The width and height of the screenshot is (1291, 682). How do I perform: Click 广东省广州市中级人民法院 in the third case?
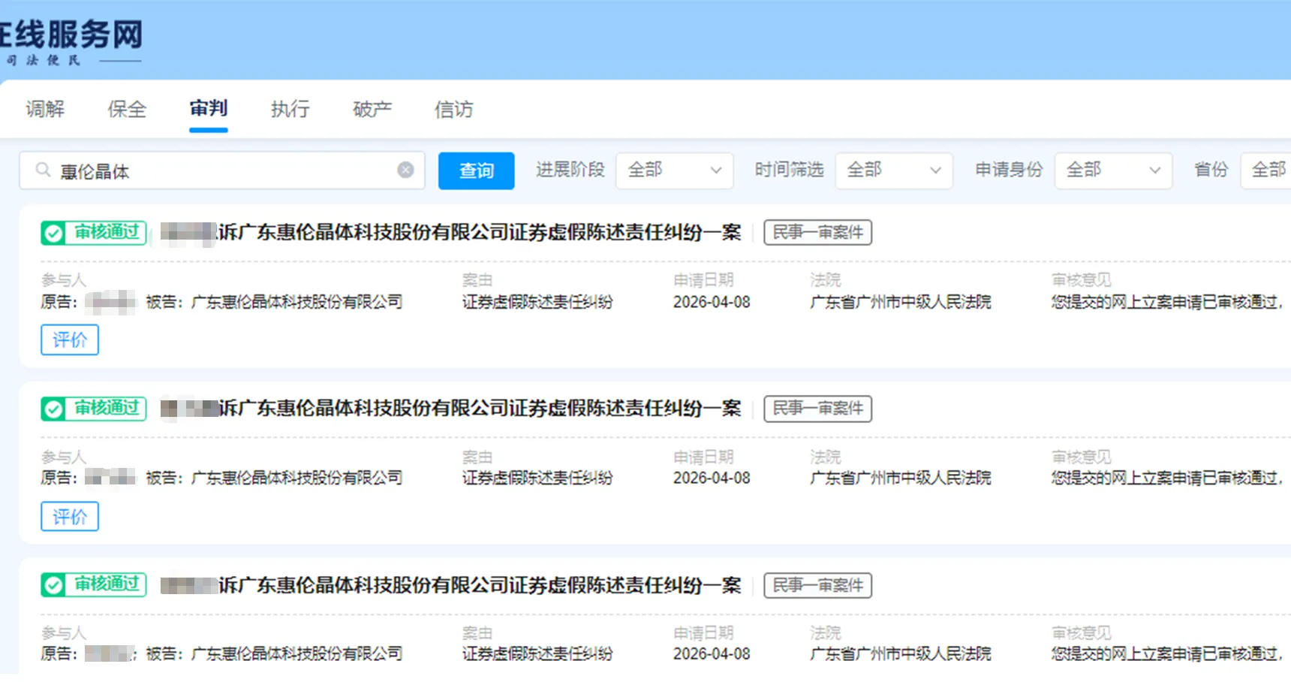coord(901,653)
